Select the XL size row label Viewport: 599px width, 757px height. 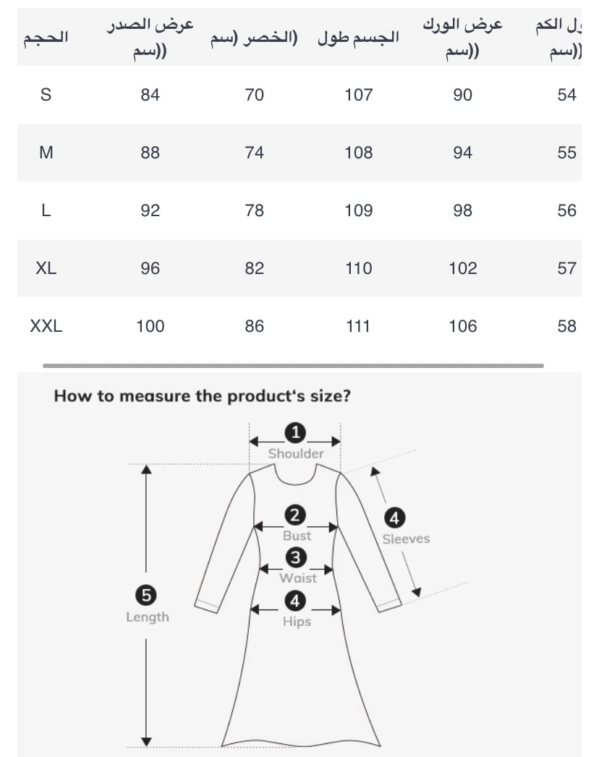click(x=46, y=268)
